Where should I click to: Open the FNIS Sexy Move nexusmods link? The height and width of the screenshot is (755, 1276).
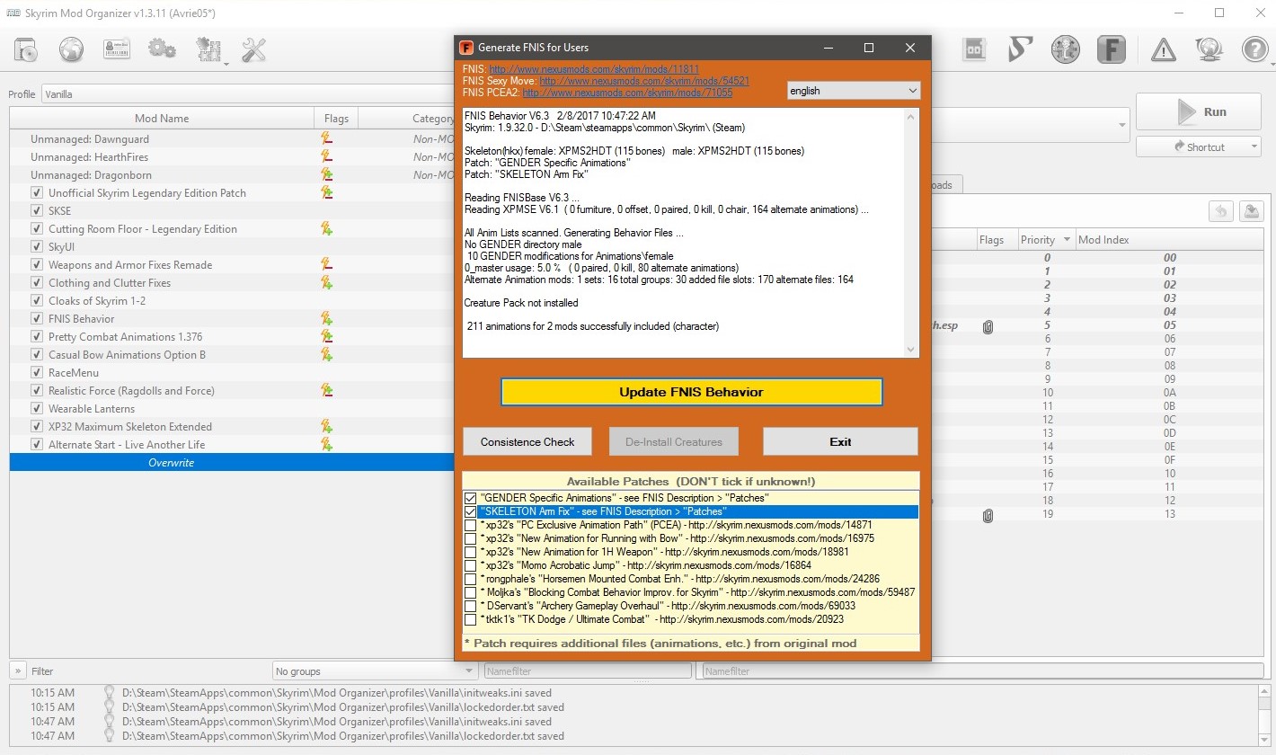point(644,81)
